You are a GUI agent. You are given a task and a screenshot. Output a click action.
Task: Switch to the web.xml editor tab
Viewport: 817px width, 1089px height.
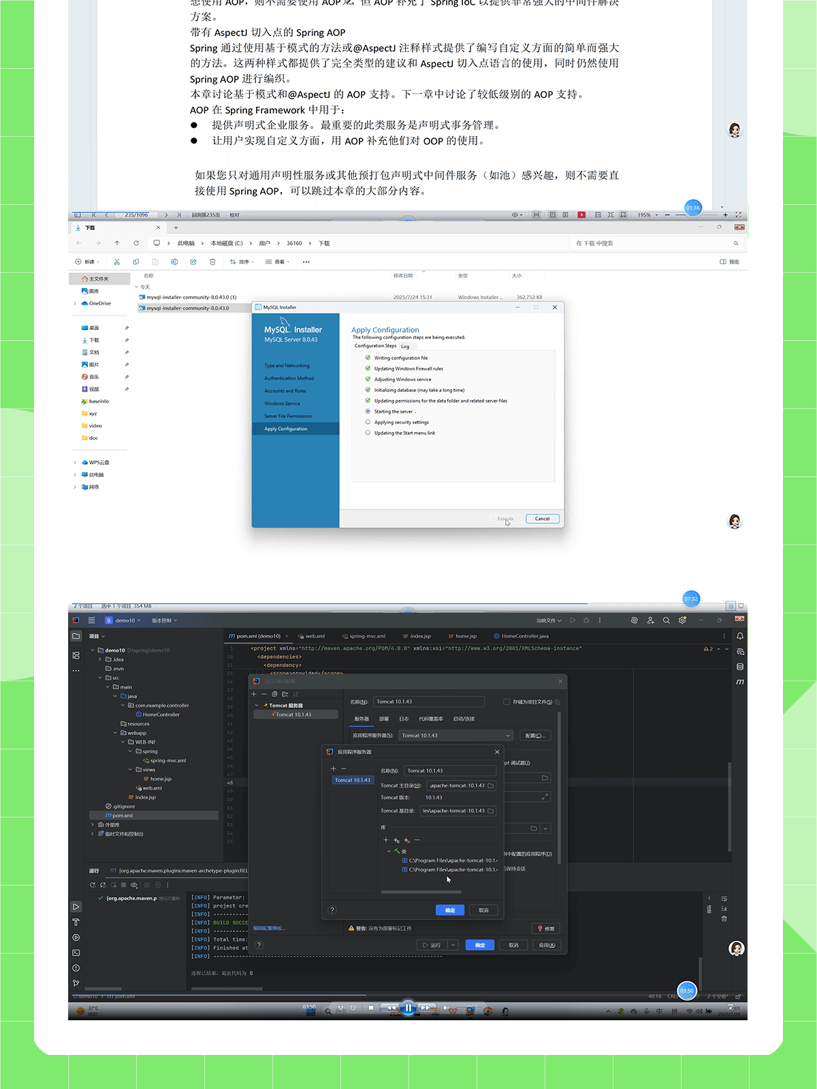click(x=315, y=636)
